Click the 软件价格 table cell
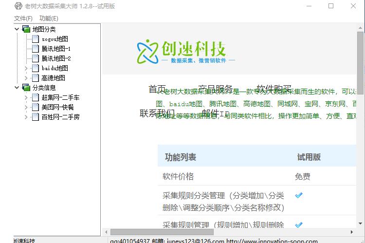The image size is (365, 243). [x=178, y=176]
